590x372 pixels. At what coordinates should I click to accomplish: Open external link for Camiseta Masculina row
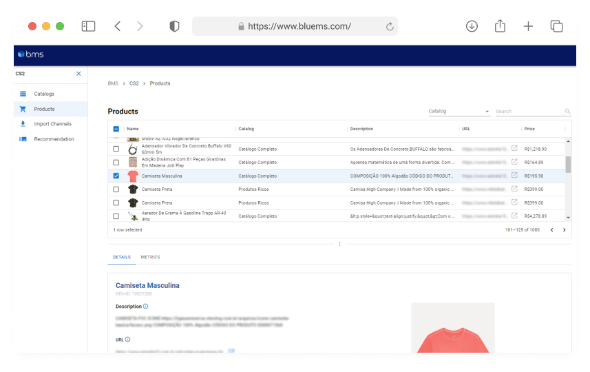(514, 175)
